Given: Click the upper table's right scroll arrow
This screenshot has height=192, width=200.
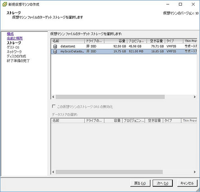Looking at the screenshot, I should pos(194,97).
